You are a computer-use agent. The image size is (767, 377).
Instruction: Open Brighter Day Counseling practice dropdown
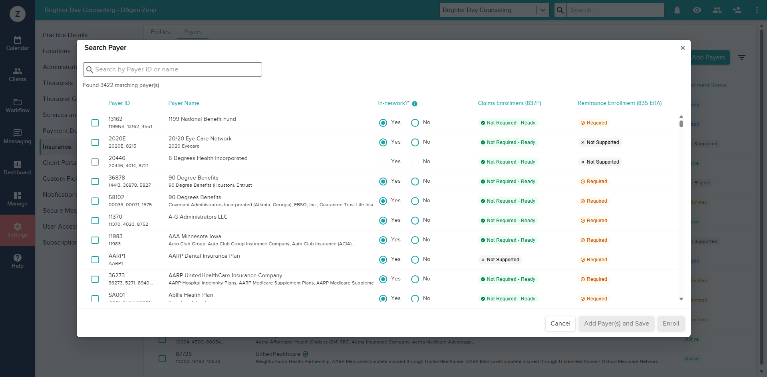[495, 10]
